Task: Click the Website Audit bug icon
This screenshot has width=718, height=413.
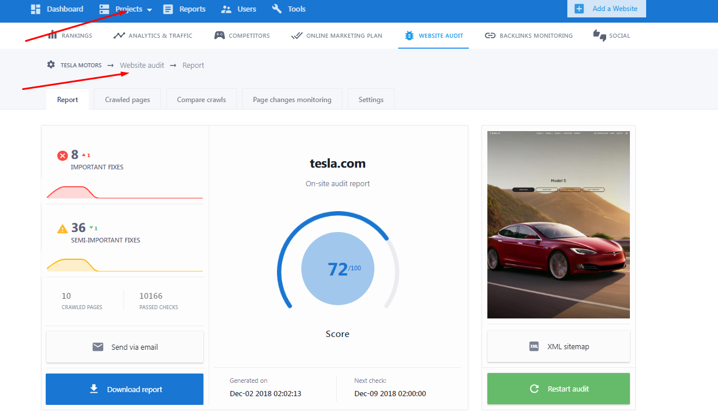Action: (409, 35)
